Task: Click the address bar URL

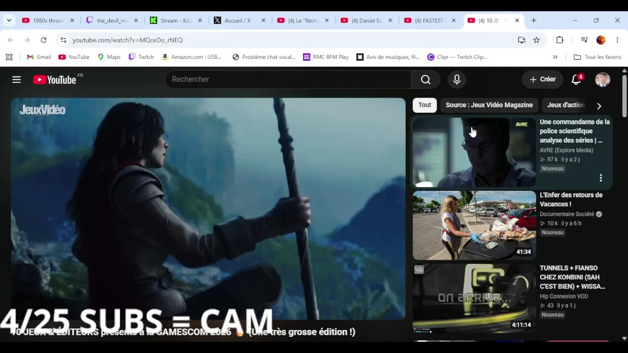Action: pyautogui.click(x=128, y=40)
